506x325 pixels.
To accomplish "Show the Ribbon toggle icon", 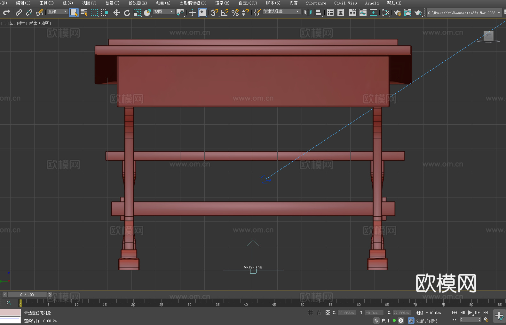I will [x=353, y=12].
